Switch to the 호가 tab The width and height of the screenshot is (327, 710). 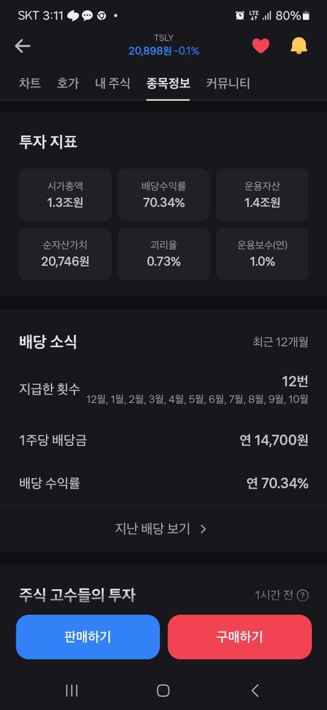pyautogui.click(x=67, y=83)
